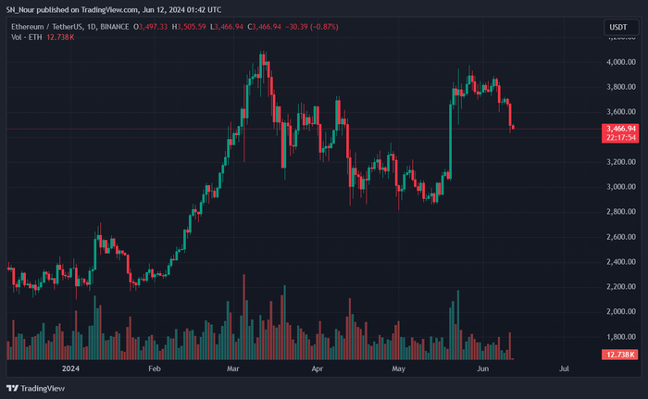The width and height of the screenshot is (648, 399).
Task: Click the 1D timeframe in the legend
Action: click(x=92, y=27)
